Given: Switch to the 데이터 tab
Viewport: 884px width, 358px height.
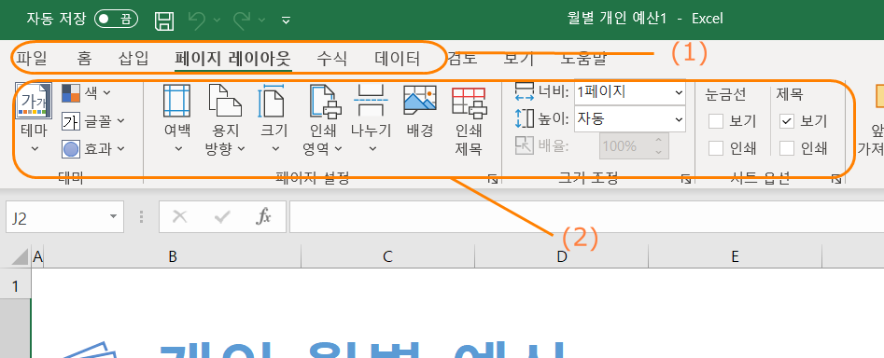Looking at the screenshot, I should (x=398, y=58).
